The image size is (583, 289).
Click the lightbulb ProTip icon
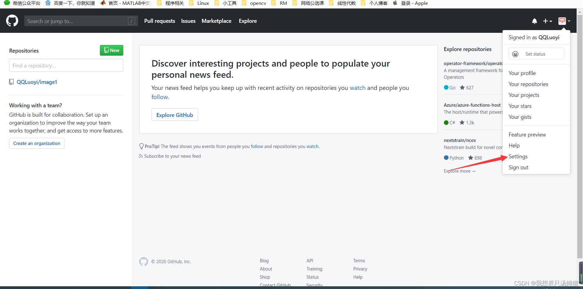pyautogui.click(x=141, y=146)
